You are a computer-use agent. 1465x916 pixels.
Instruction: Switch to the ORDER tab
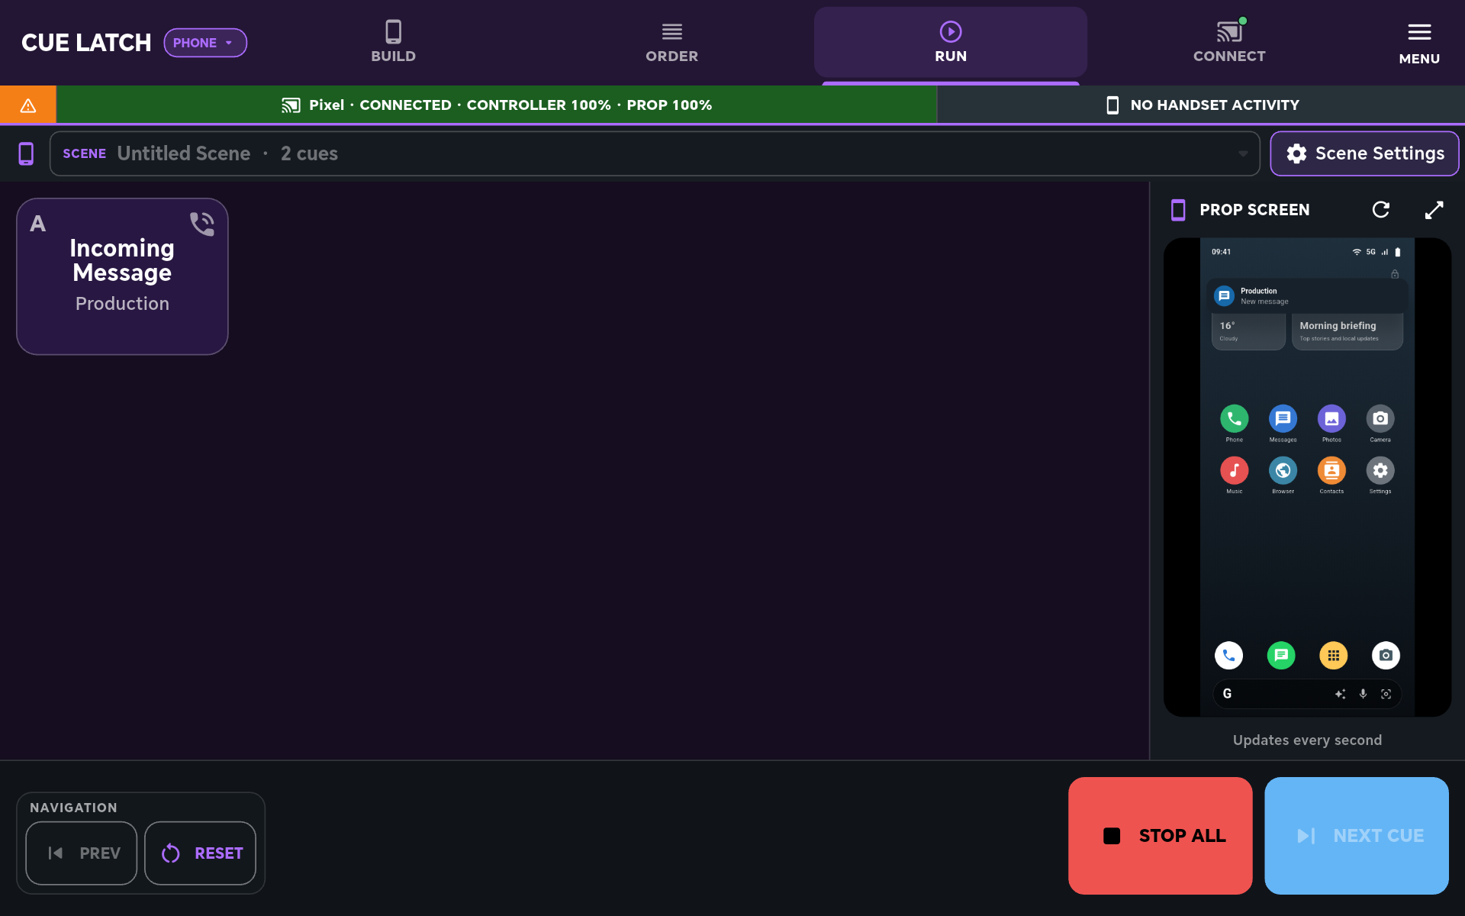click(x=671, y=42)
